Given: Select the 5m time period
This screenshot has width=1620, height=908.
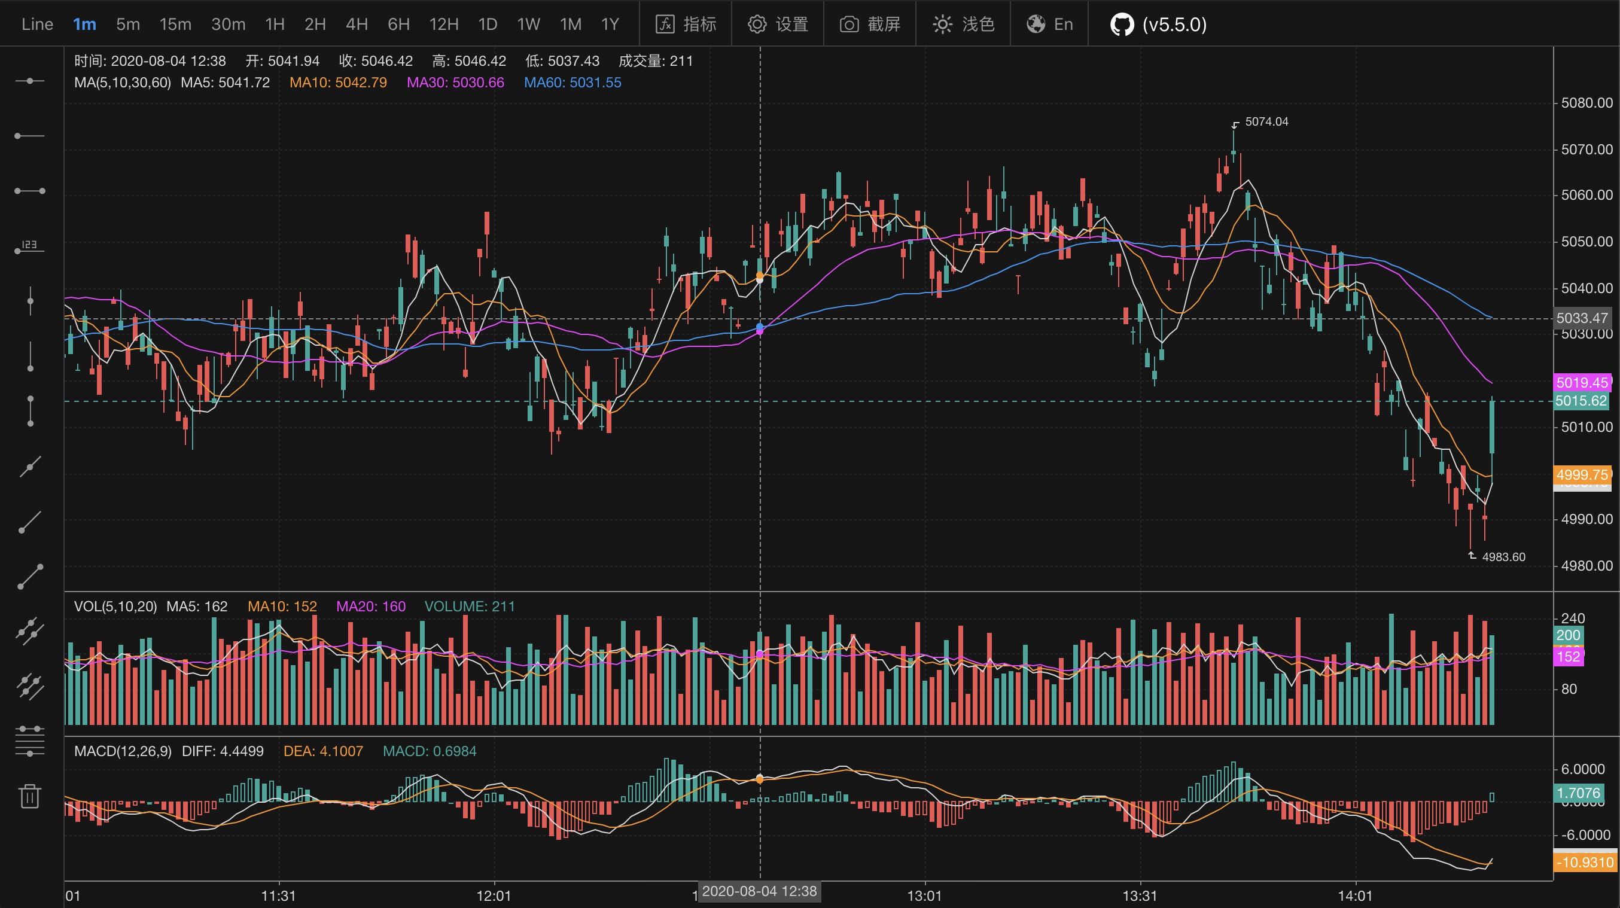Looking at the screenshot, I should tap(127, 25).
